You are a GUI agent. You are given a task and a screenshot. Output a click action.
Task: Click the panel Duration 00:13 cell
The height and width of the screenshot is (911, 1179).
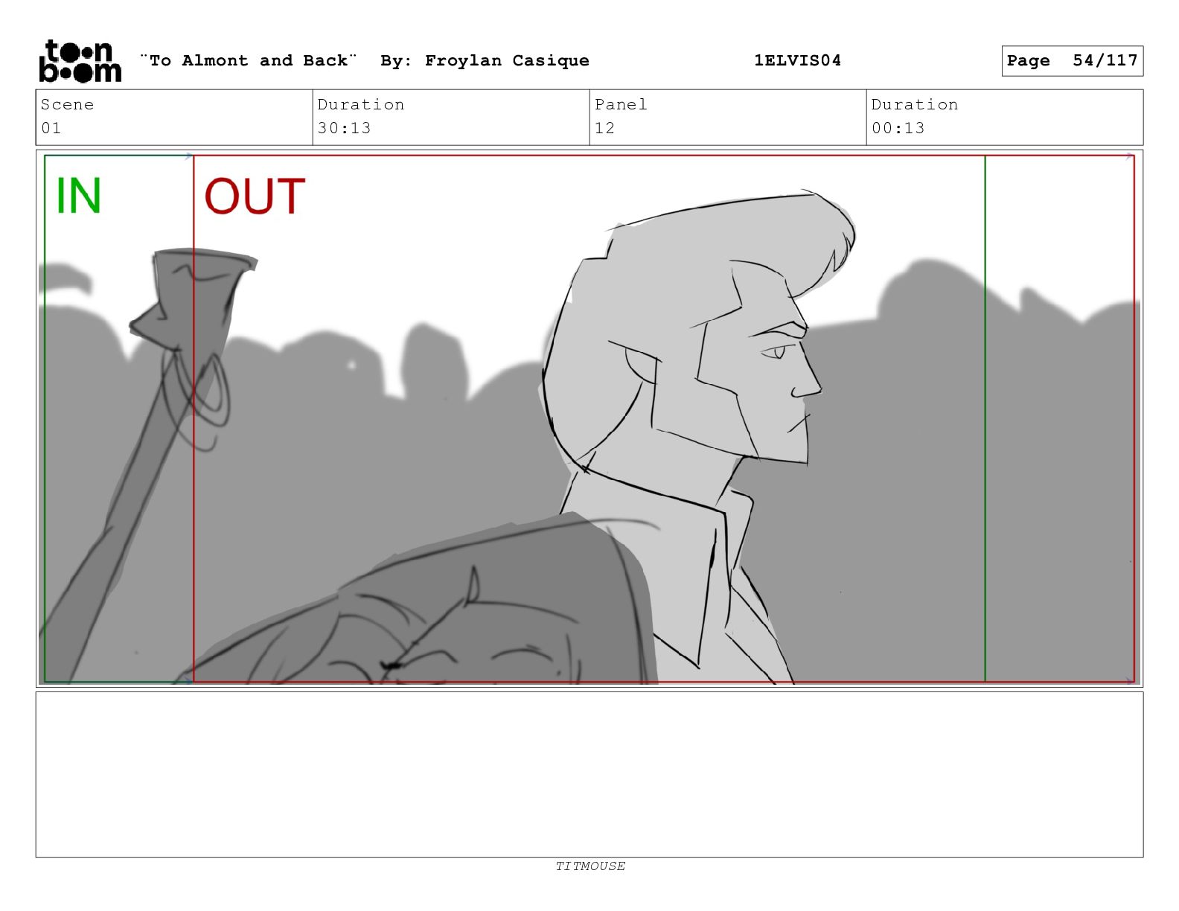pos(1005,117)
